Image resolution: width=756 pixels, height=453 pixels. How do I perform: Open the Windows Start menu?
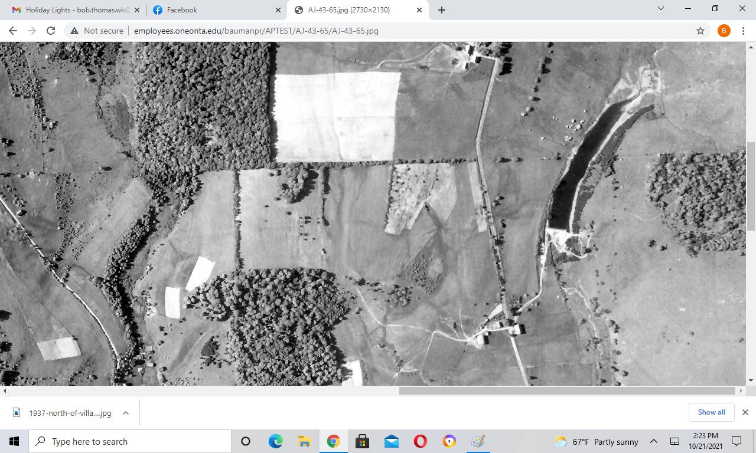pos(14,441)
